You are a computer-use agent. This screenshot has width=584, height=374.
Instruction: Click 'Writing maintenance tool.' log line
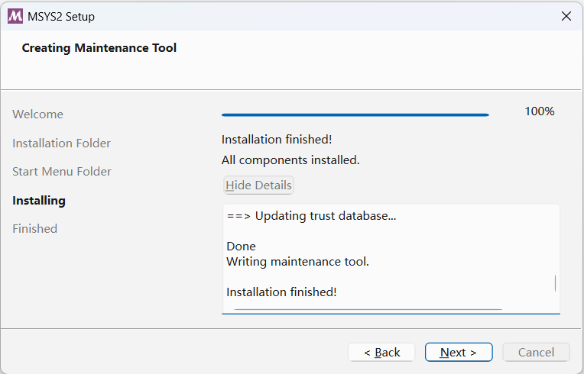coord(297,262)
